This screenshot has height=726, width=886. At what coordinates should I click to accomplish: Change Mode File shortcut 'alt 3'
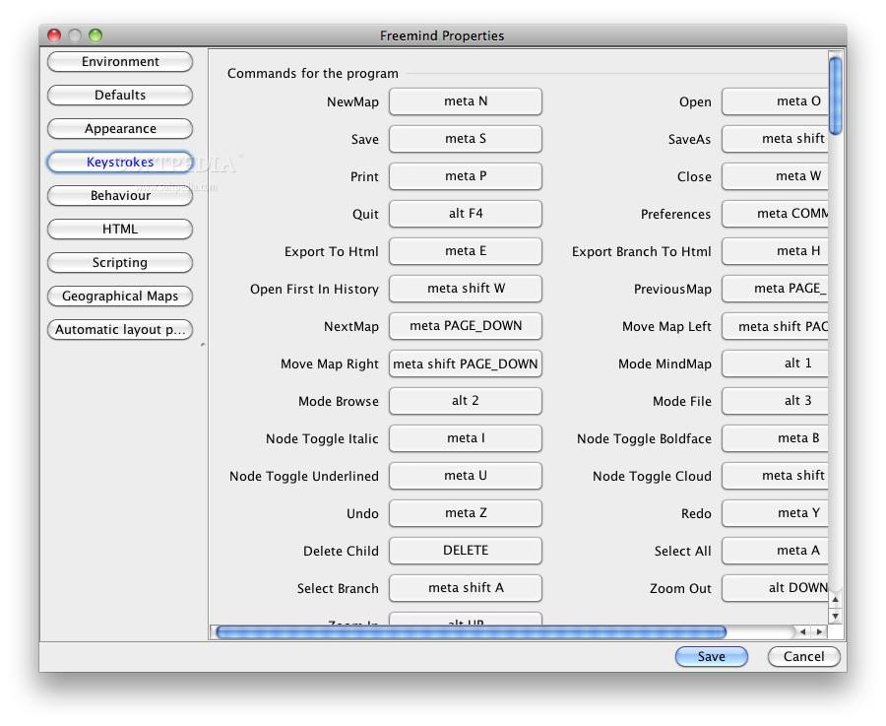pos(776,400)
